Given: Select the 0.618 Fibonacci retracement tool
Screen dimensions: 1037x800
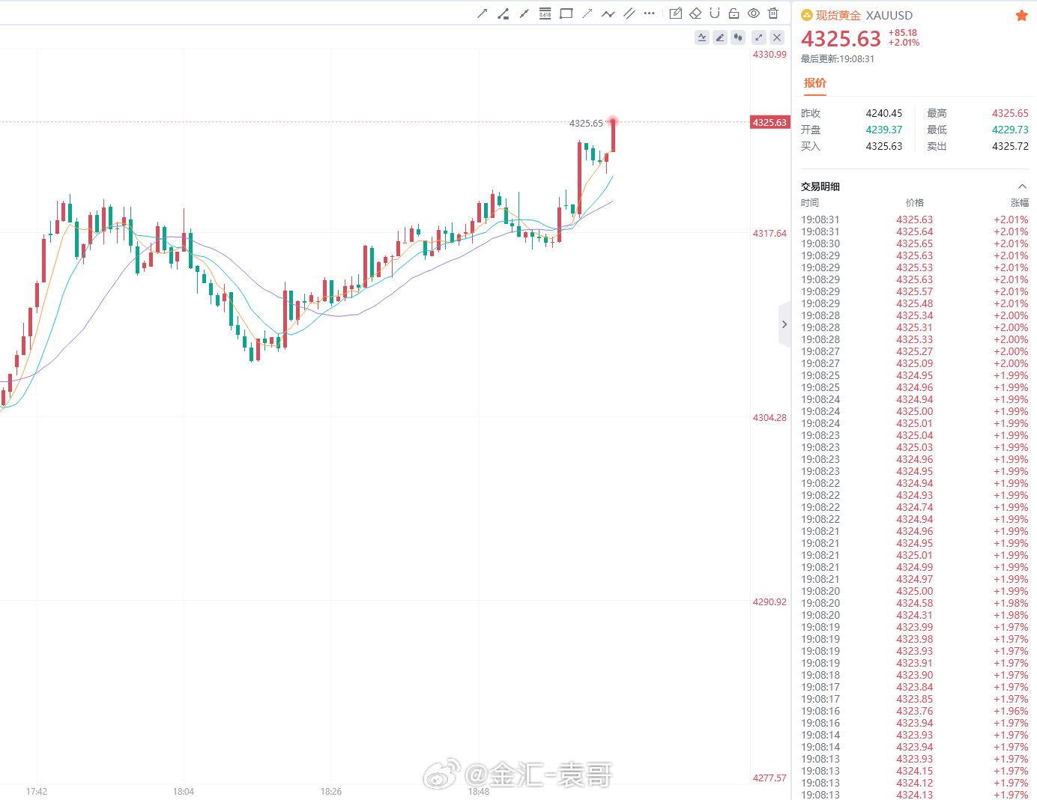Looking at the screenshot, I should [x=545, y=13].
